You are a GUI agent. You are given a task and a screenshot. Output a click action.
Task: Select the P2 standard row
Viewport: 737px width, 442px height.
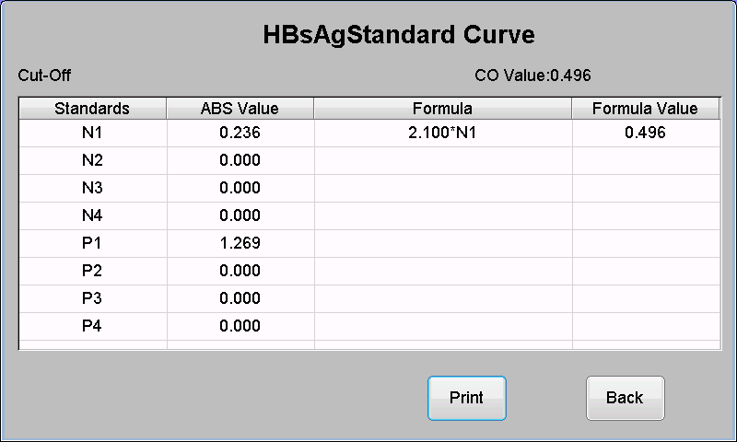coord(369,271)
